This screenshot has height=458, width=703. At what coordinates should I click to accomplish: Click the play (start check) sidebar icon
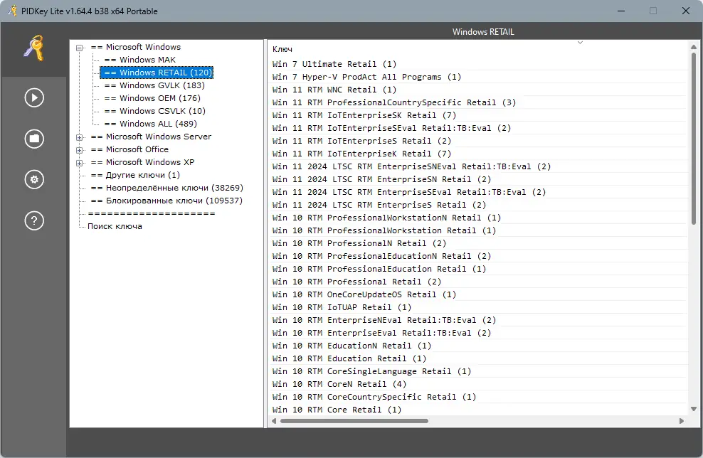(x=34, y=97)
